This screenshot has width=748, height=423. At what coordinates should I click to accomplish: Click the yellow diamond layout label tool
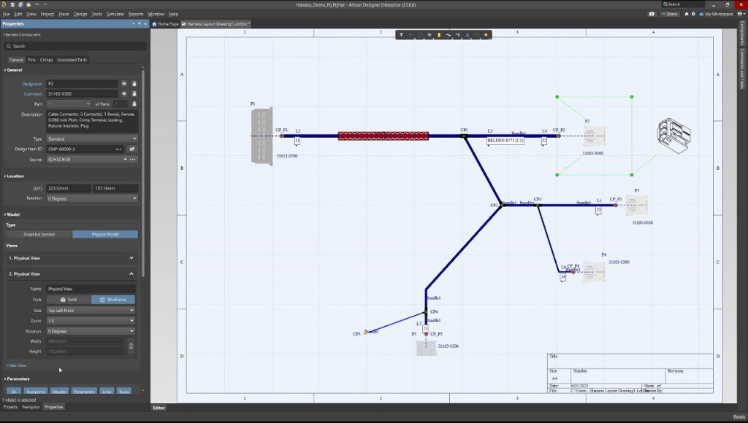tap(486, 35)
